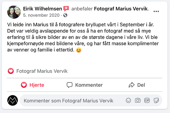The height and width of the screenshot is (113, 170).
Task: Open the three-dots post options menu
Action: point(156,11)
